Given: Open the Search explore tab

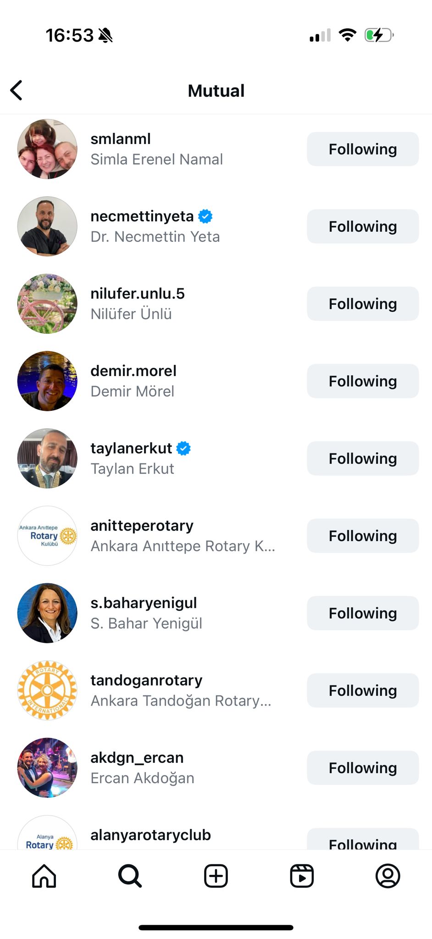Looking at the screenshot, I should coord(130,876).
